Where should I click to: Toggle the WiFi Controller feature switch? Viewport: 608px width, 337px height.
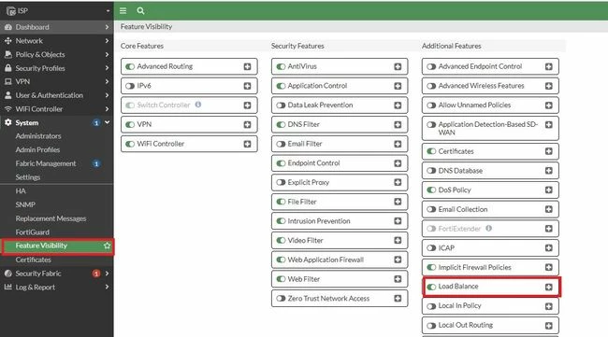point(130,144)
